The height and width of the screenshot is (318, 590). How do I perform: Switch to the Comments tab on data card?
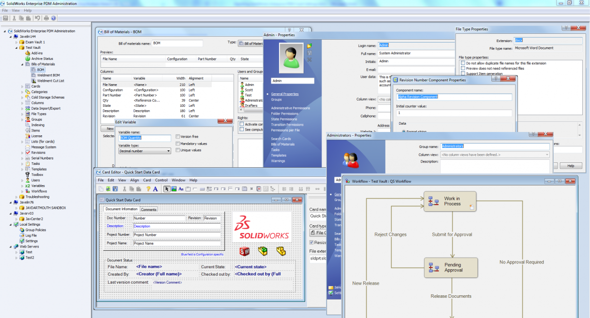[x=148, y=209]
